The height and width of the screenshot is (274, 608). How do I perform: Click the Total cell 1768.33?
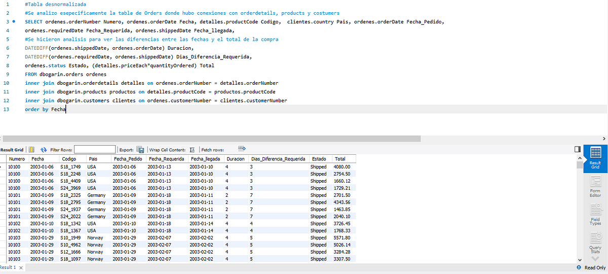pyautogui.click(x=345, y=230)
